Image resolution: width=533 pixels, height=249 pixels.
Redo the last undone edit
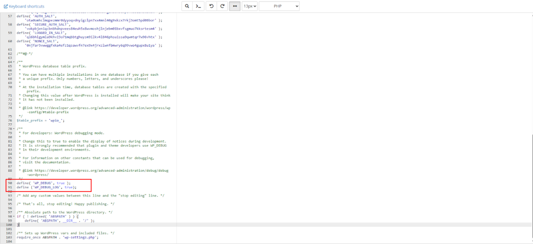(x=222, y=6)
